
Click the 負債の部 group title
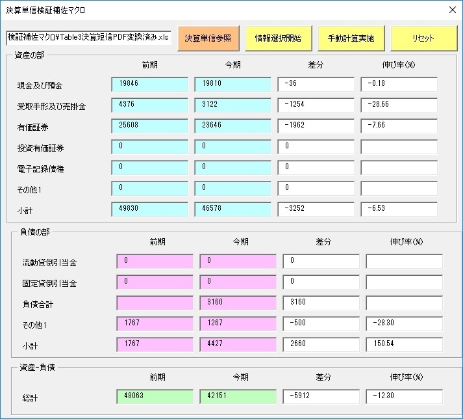click(x=35, y=232)
